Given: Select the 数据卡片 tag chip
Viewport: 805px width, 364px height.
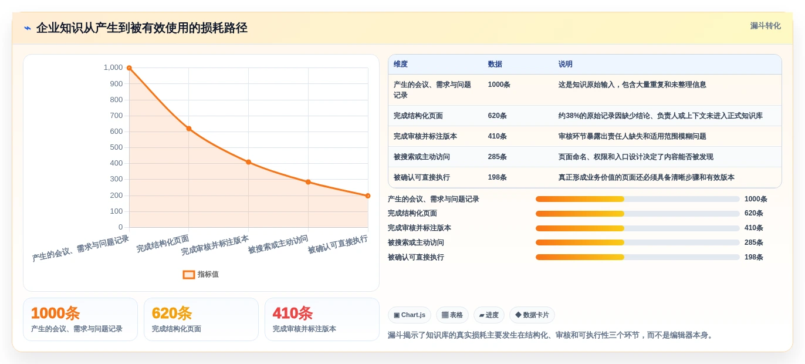Looking at the screenshot, I should [x=532, y=315].
